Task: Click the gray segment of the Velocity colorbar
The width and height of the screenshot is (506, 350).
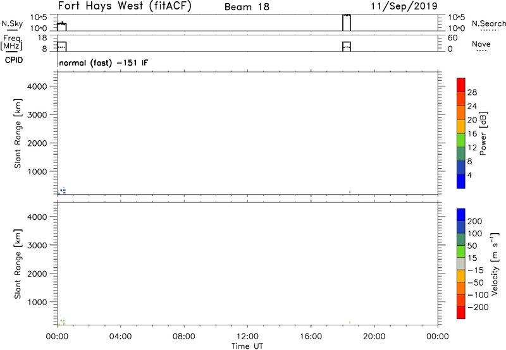Action: pyautogui.click(x=461, y=264)
